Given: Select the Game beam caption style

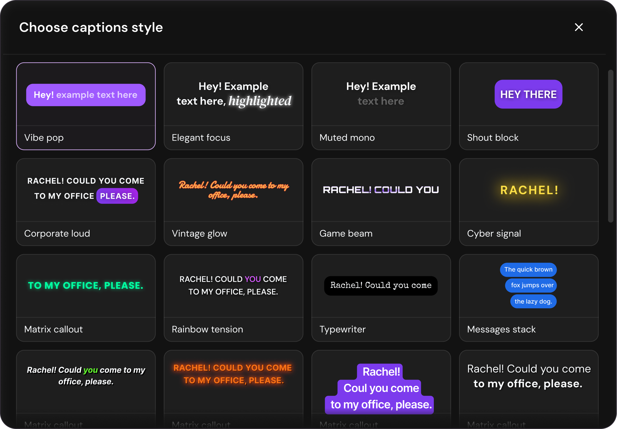Looking at the screenshot, I should click(x=381, y=202).
